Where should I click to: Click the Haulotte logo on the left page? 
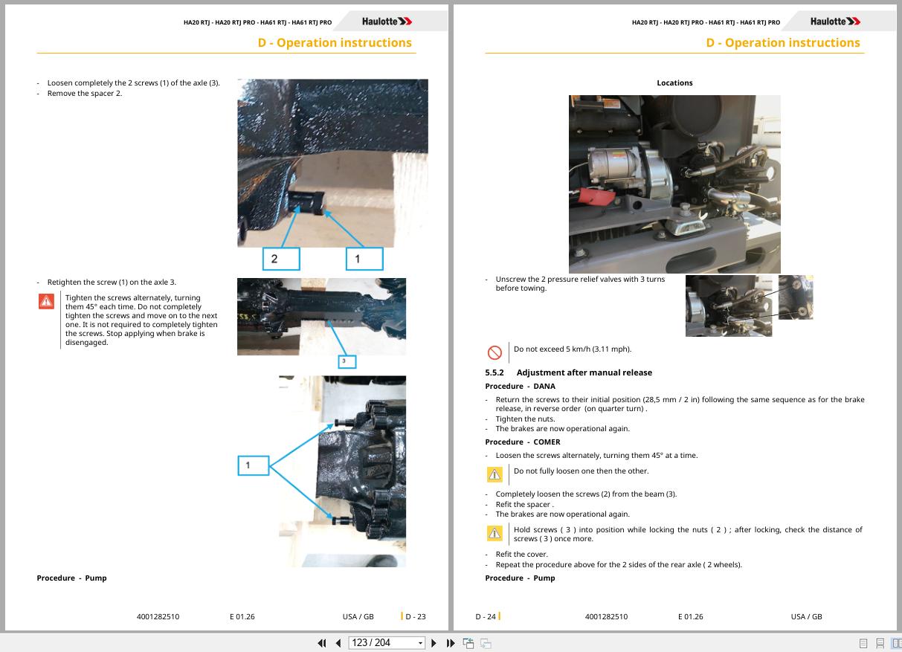(387, 22)
